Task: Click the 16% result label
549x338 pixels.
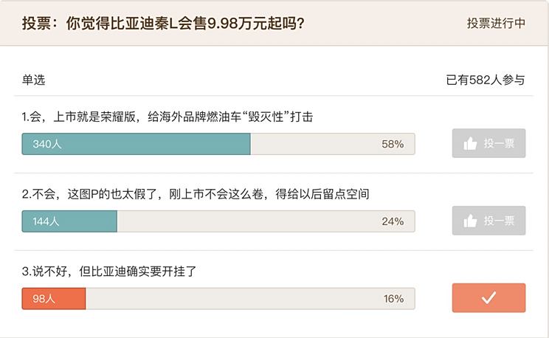Action: coord(393,299)
